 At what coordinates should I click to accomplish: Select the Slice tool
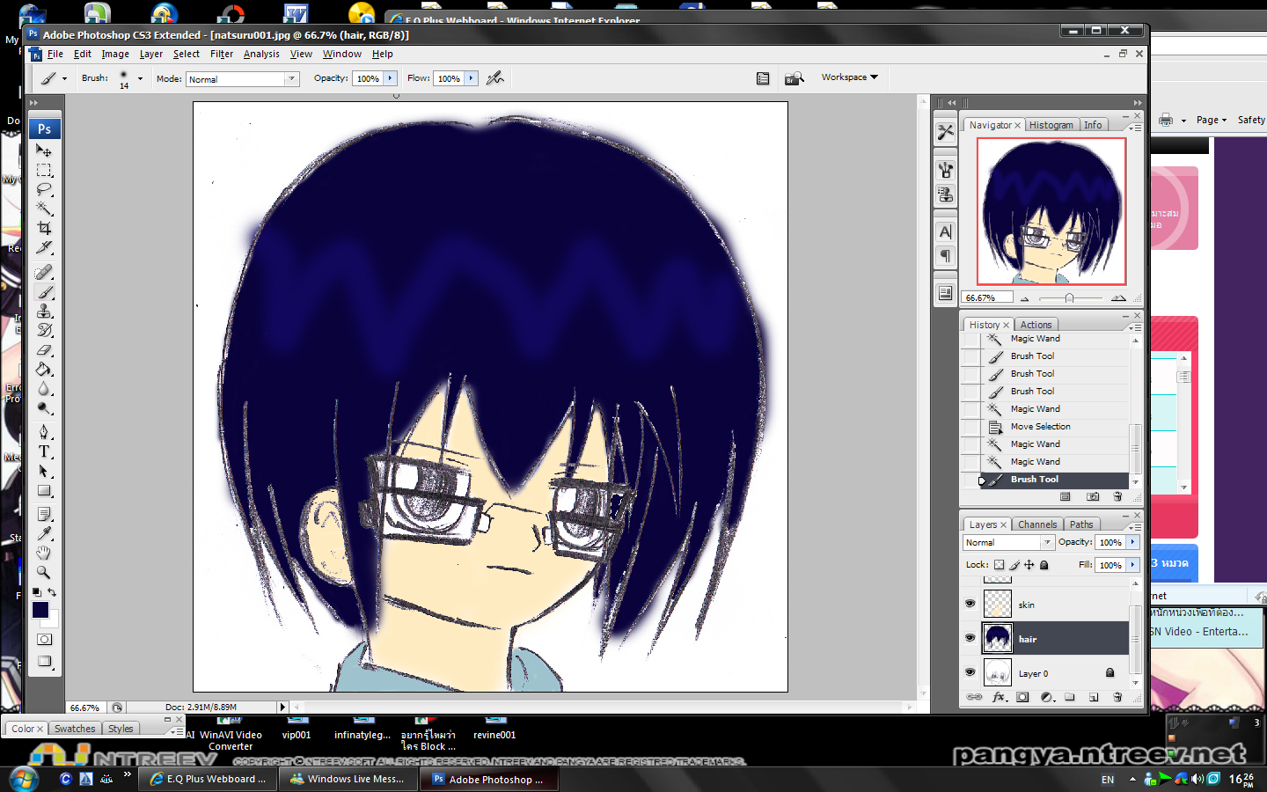pos(44,247)
